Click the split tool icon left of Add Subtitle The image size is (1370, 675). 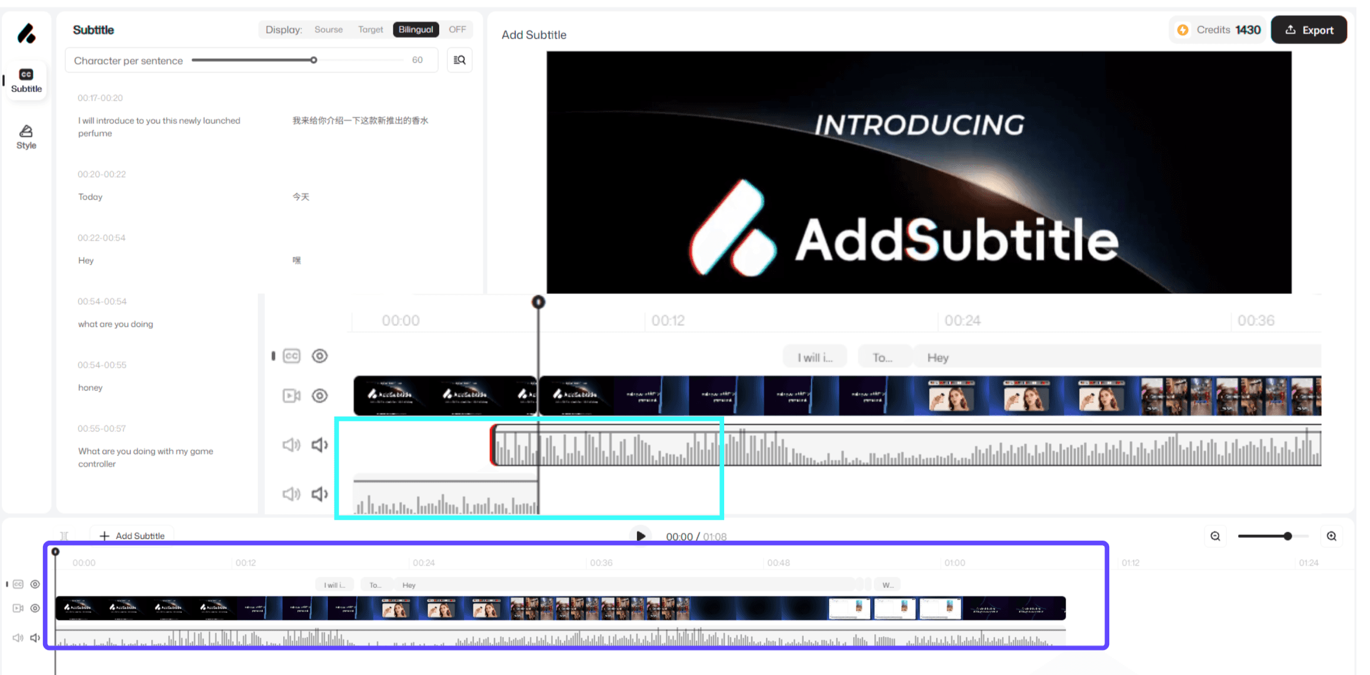click(x=64, y=536)
